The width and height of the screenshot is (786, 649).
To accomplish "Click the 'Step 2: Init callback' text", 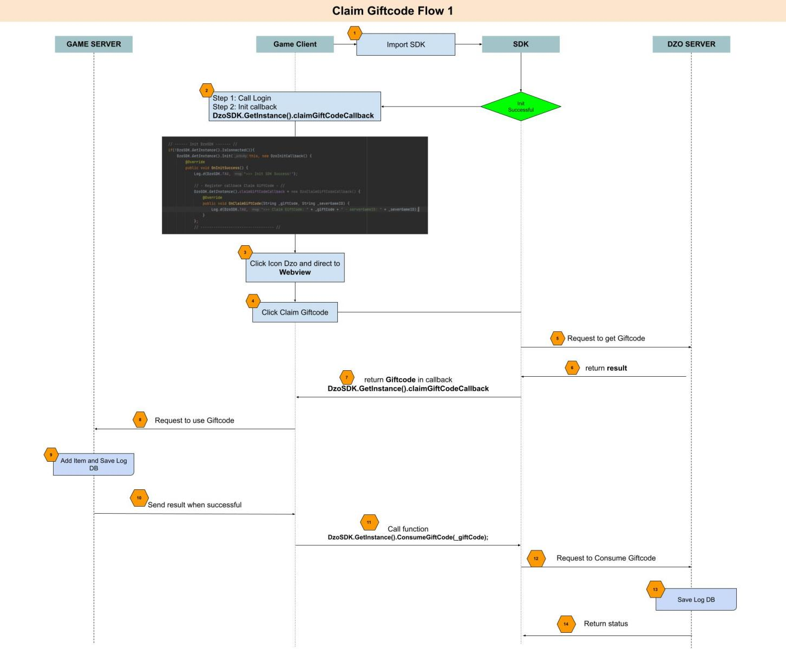I will click(245, 107).
